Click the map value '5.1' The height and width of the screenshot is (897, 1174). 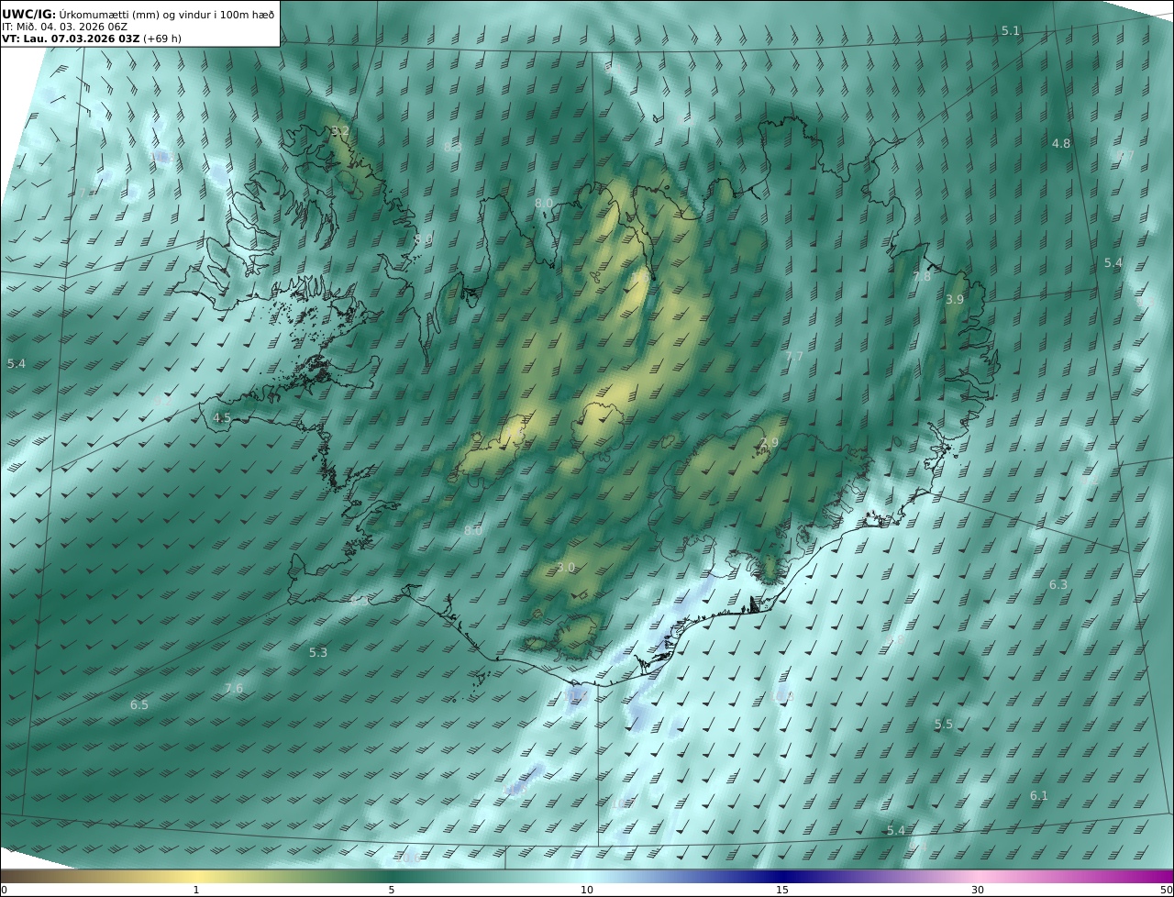pos(1010,31)
